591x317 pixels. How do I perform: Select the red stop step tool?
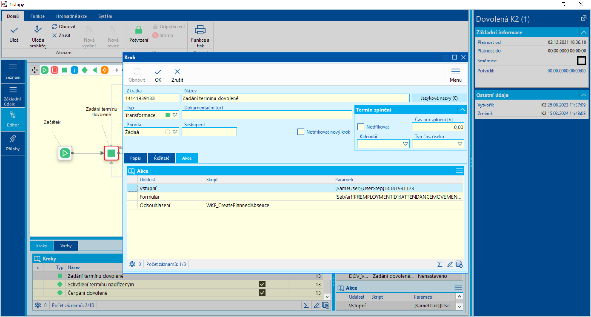[55, 70]
